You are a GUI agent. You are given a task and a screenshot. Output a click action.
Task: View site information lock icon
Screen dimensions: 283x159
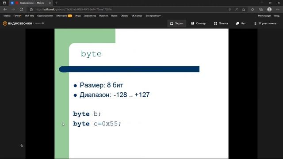click(31, 9)
